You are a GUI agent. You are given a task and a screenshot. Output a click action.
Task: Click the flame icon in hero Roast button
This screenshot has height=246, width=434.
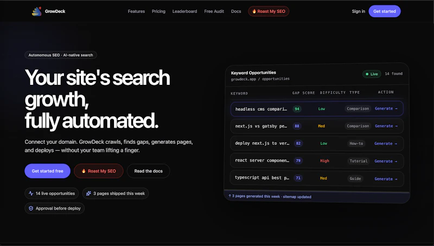[84, 171]
